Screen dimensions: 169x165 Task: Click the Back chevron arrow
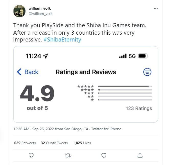pyautogui.click(x=19, y=72)
